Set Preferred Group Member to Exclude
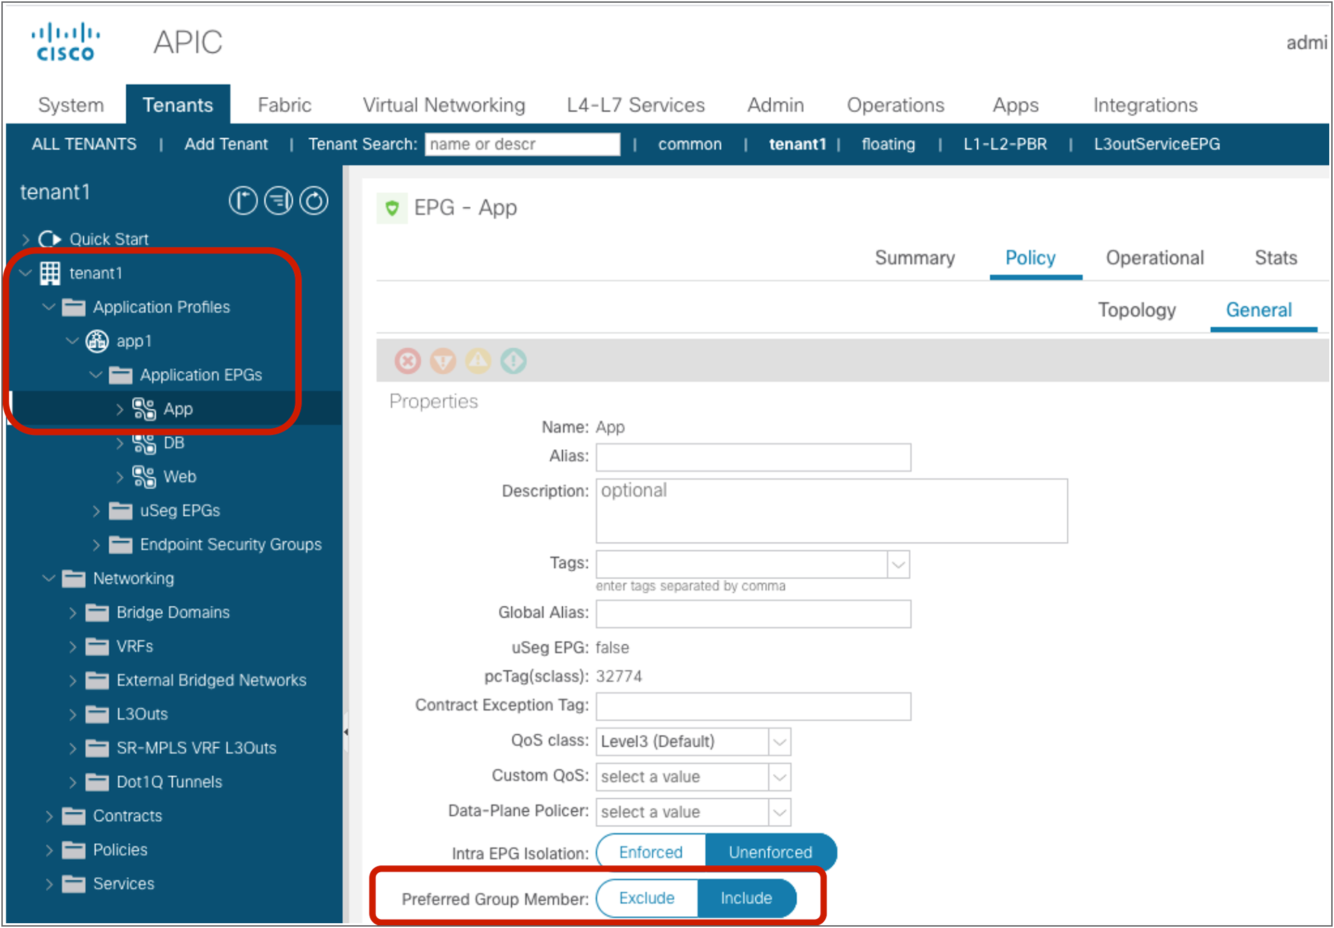The width and height of the screenshot is (1334, 928). point(647,898)
